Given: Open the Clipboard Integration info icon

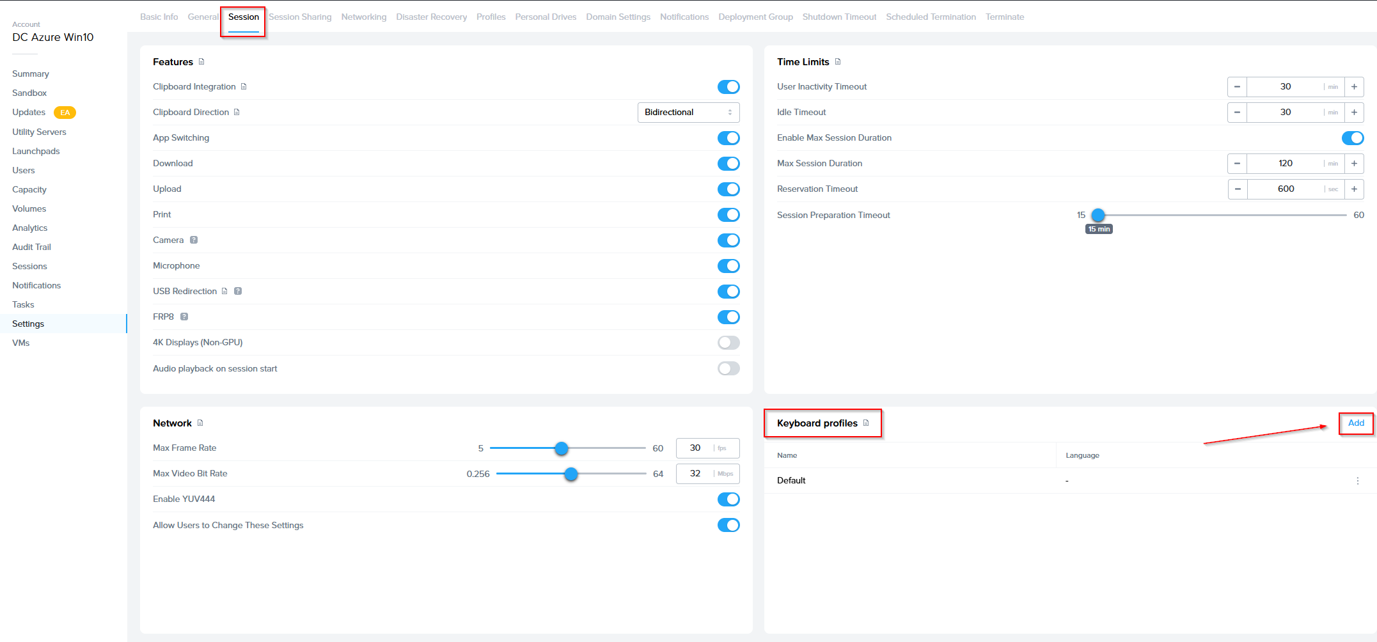Looking at the screenshot, I should (244, 87).
